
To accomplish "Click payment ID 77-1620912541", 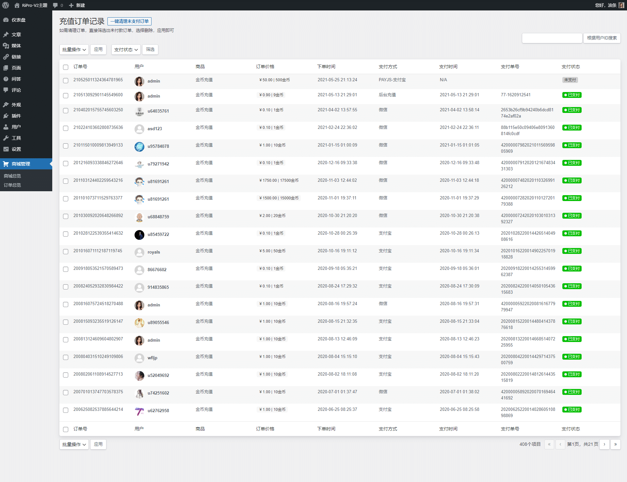I will pyautogui.click(x=516, y=95).
